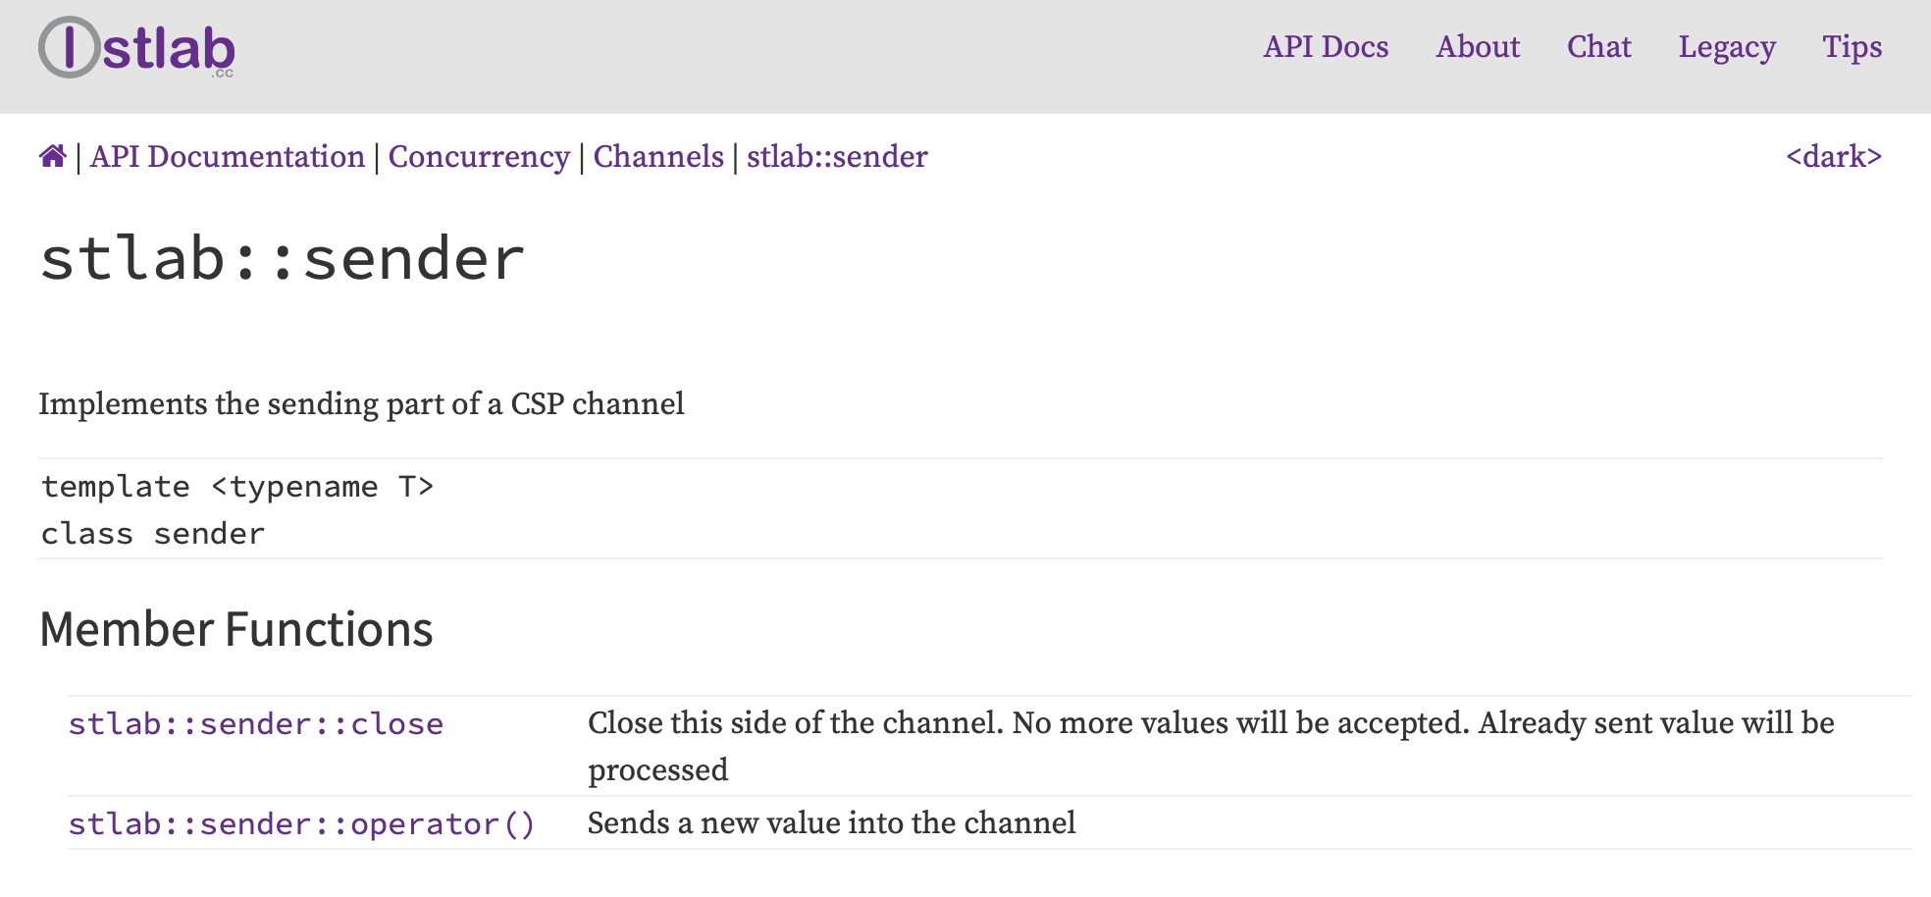1931x897 pixels.
Task: Follow the API Documentation breadcrumb link
Action: click(x=228, y=157)
